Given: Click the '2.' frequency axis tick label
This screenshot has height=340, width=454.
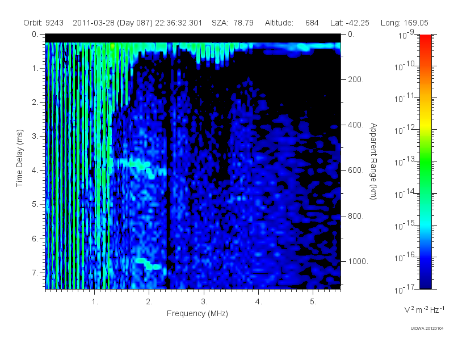Looking at the screenshot, I should (x=149, y=302).
